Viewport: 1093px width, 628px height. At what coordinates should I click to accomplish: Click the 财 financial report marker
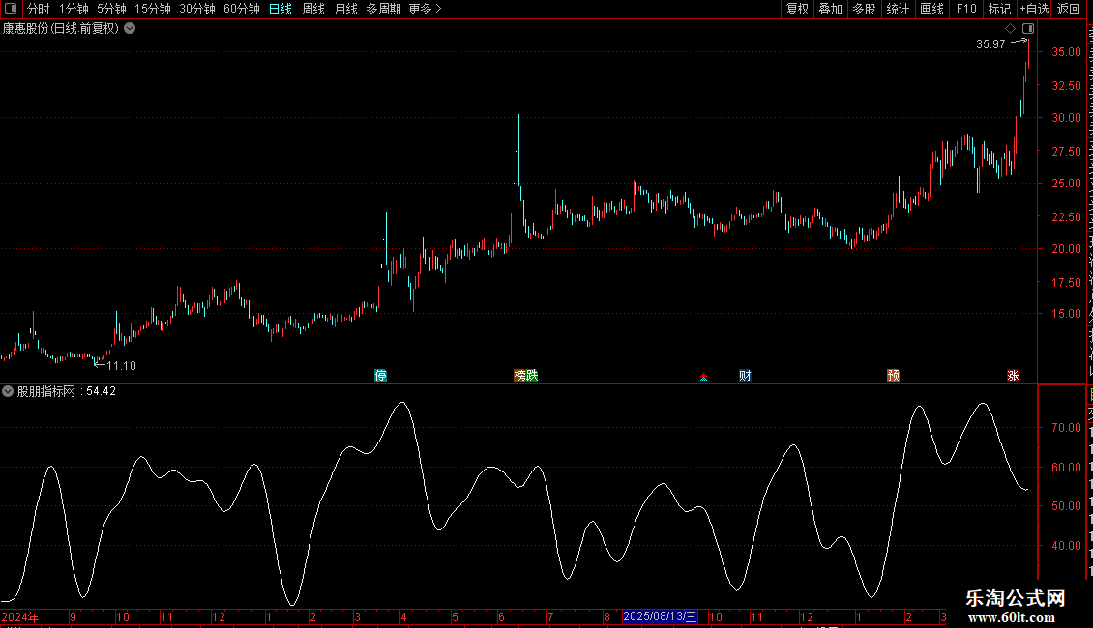point(745,375)
